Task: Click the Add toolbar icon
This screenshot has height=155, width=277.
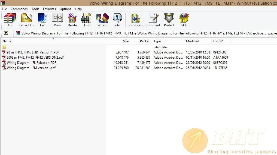Action: [x=10, y=20]
